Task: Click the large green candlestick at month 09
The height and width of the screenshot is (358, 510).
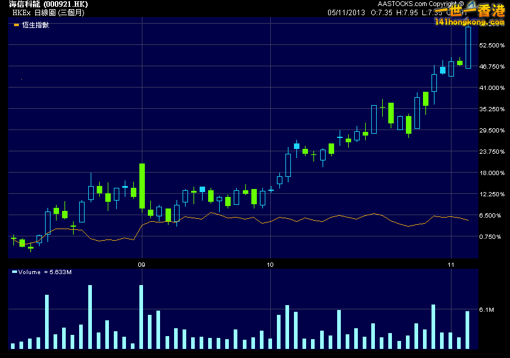Action: tap(142, 186)
